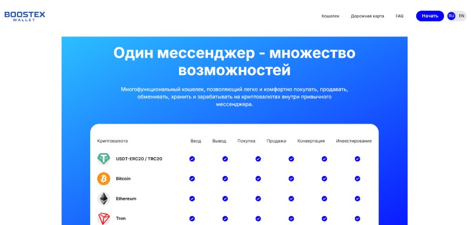Click the Bitcoin coin icon
This screenshot has height=225, width=471.
point(104,178)
